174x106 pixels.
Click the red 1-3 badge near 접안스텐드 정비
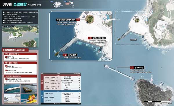click(90, 38)
